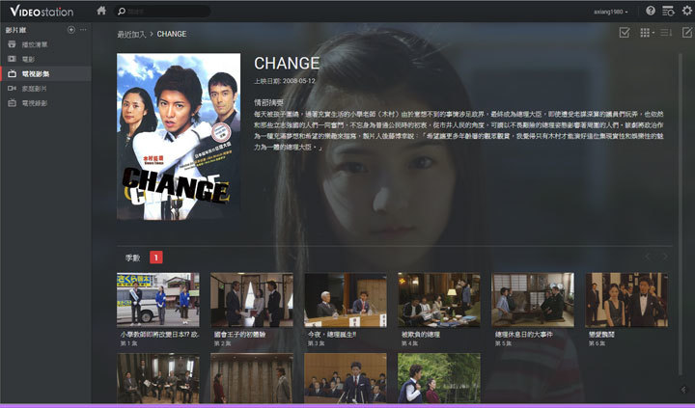
Task: Open 電影 movies library in sidebar
Action: coord(45,60)
